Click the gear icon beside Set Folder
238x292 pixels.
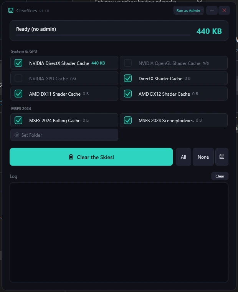click(x=17, y=135)
